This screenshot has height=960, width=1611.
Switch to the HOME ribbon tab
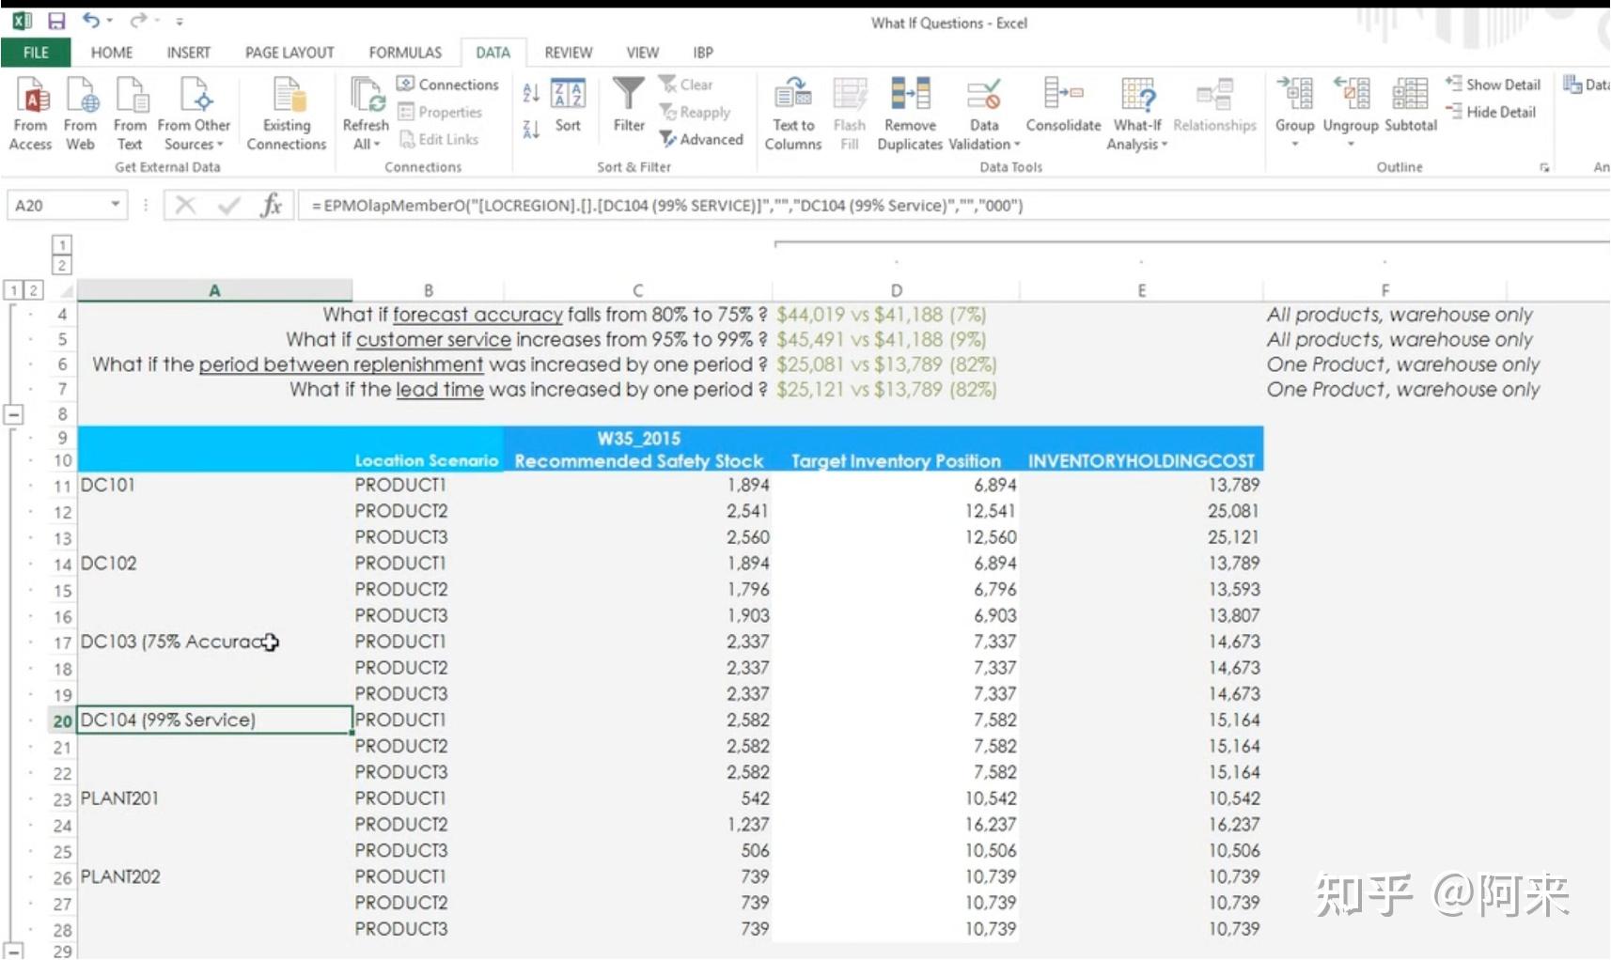(x=111, y=52)
